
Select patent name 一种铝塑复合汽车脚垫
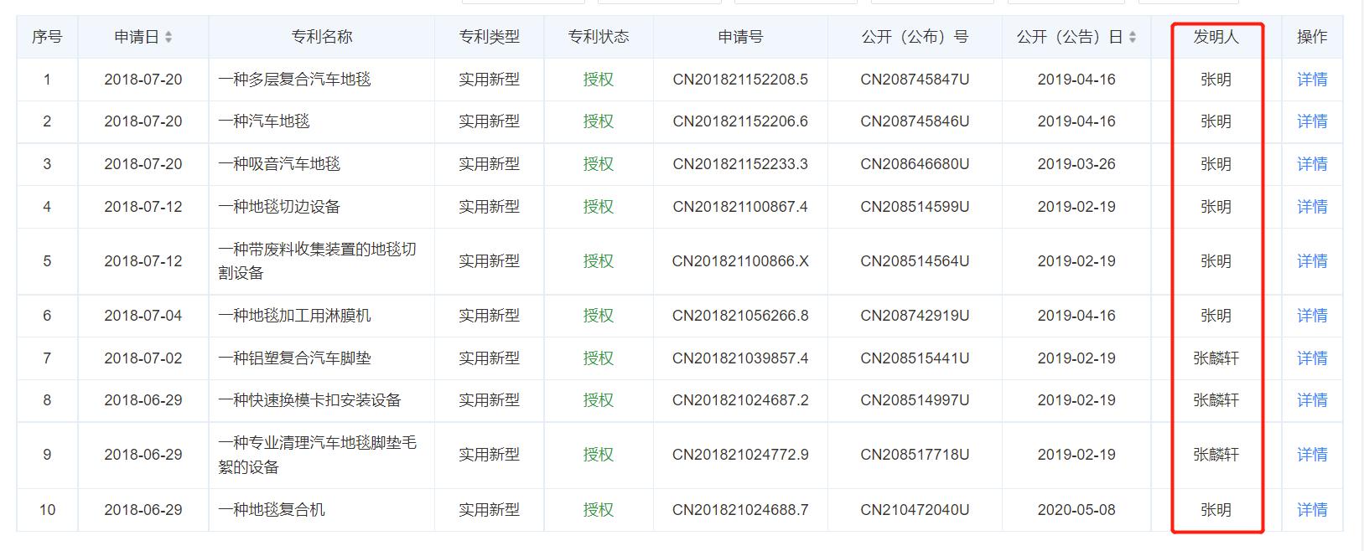(294, 358)
